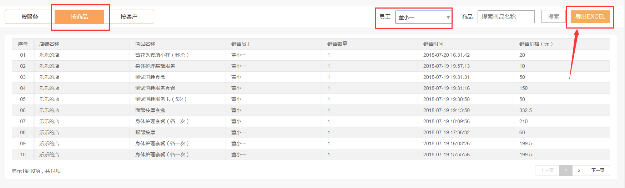Image resolution: width=625 pixels, height=188 pixels.
Task: Click the 面部按摩套盒 product row
Action: point(311,110)
